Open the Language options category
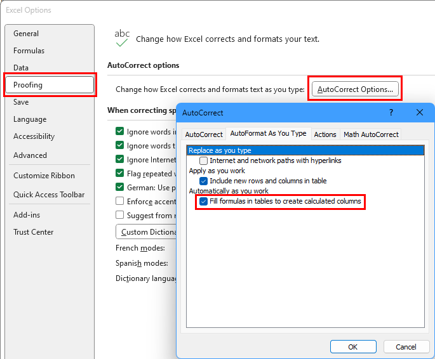This screenshot has width=435, height=359. point(50,119)
